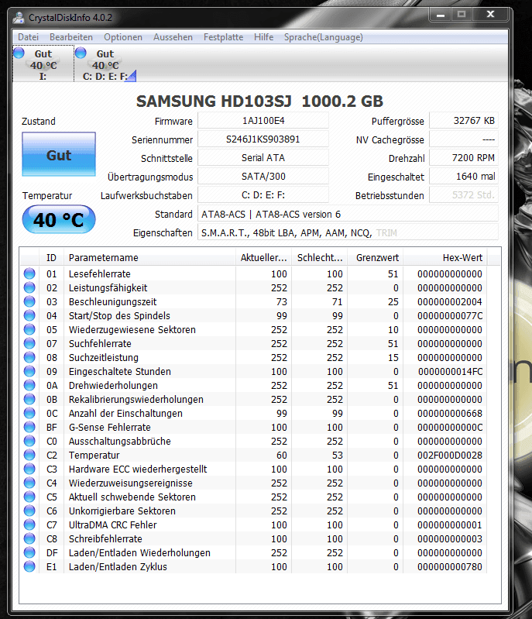532x619 pixels.
Task: Click the Parametername column header
Action: coord(149,258)
